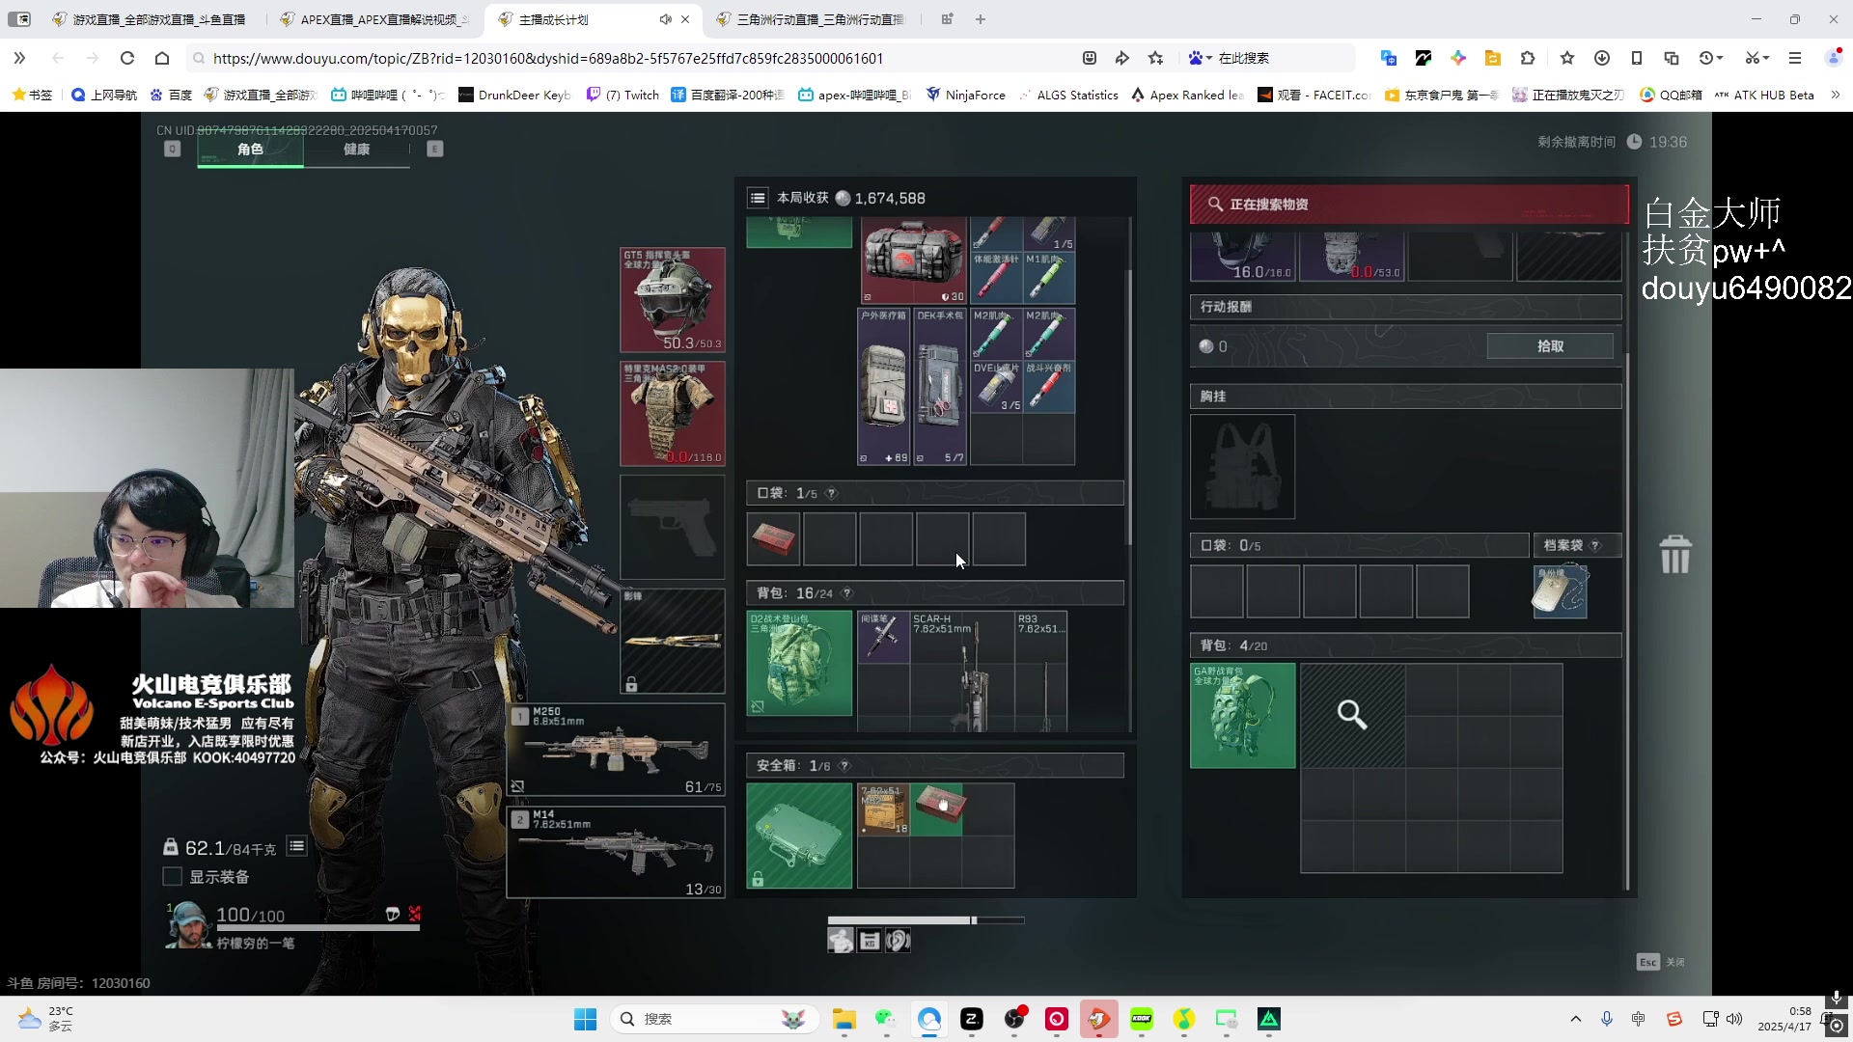Open the browser downloads icon
Viewport: 1853px width, 1042px height.
pos(1602,58)
